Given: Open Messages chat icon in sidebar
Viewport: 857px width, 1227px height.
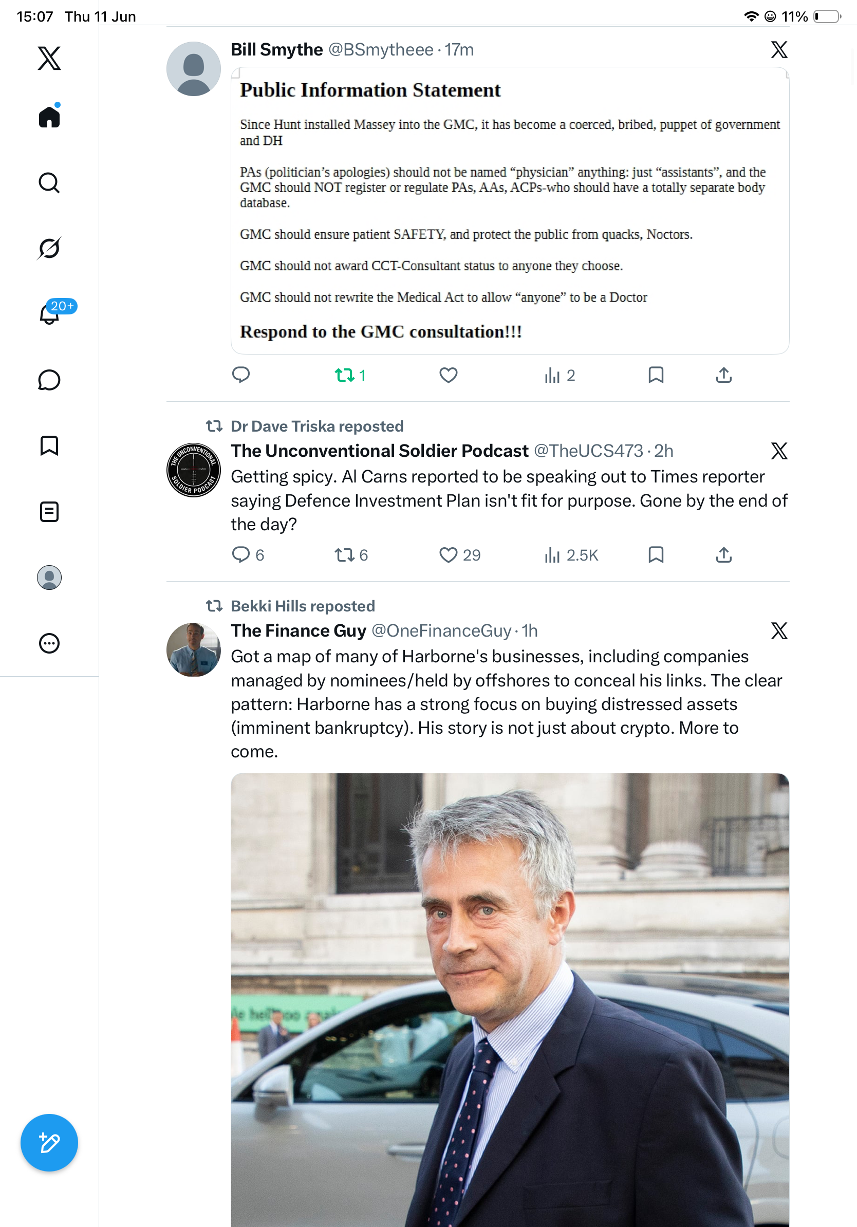Looking at the screenshot, I should [x=49, y=380].
